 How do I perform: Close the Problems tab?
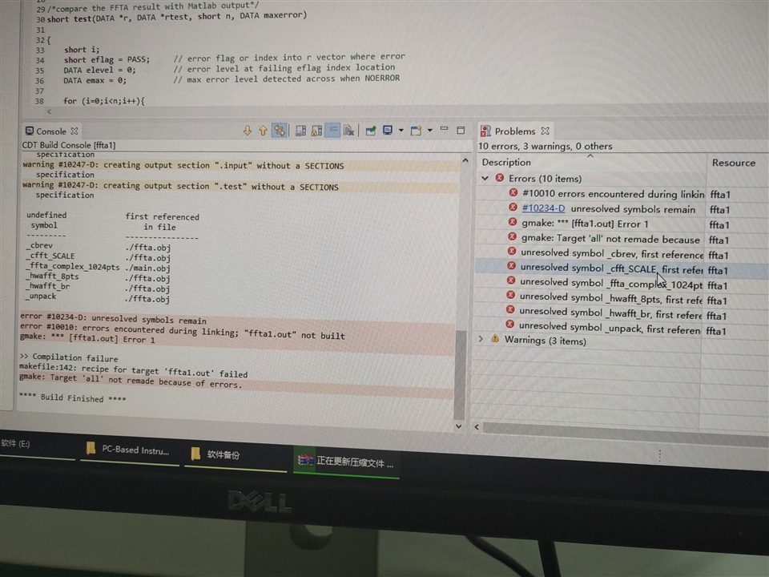[545, 131]
